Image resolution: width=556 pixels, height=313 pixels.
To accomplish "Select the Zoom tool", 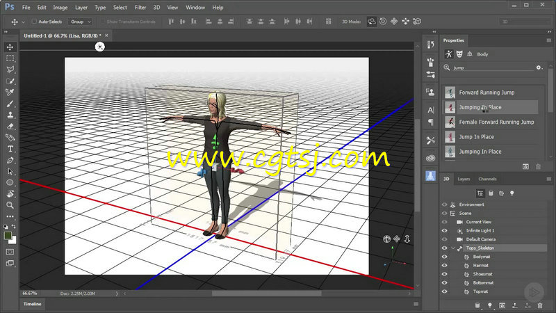I will (x=10, y=205).
